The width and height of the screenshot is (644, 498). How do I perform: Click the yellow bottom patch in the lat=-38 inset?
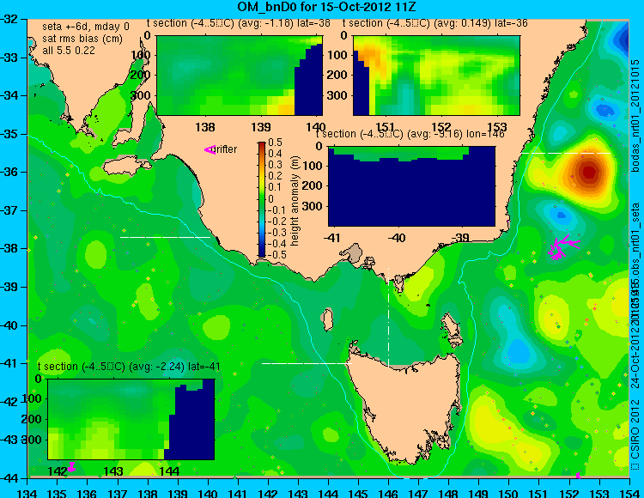pyautogui.click(x=282, y=106)
